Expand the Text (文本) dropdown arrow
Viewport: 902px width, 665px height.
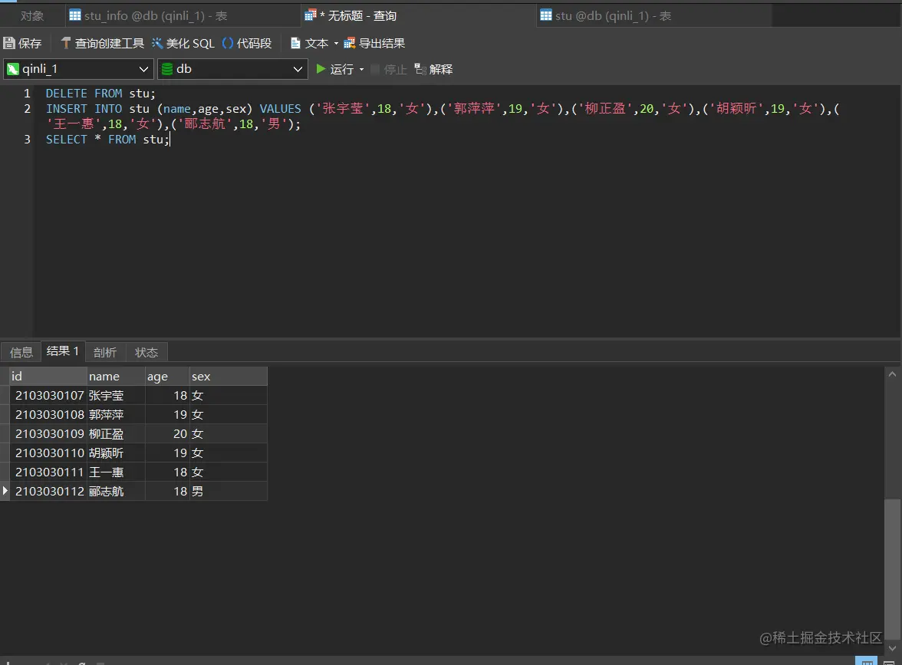336,44
